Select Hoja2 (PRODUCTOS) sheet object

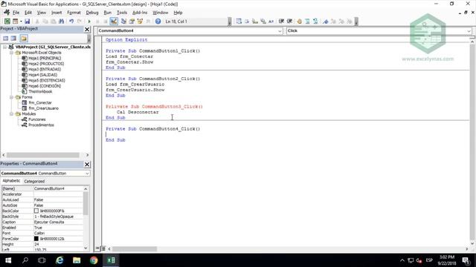point(46,64)
